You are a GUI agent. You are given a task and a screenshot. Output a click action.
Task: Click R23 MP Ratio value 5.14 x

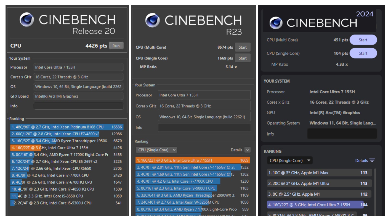pyautogui.click(x=231, y=67)
